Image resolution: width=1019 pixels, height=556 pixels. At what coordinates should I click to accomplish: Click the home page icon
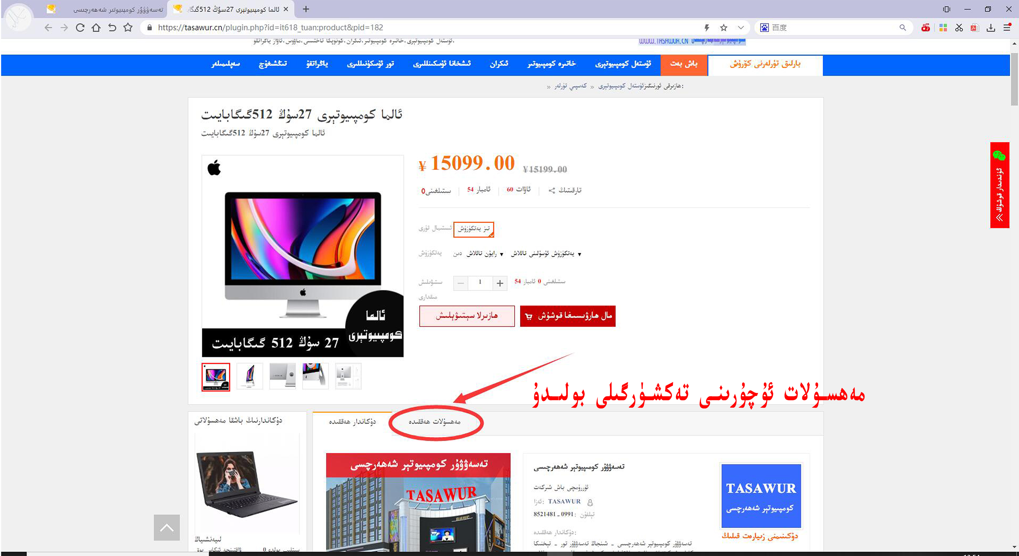[96, 28]
